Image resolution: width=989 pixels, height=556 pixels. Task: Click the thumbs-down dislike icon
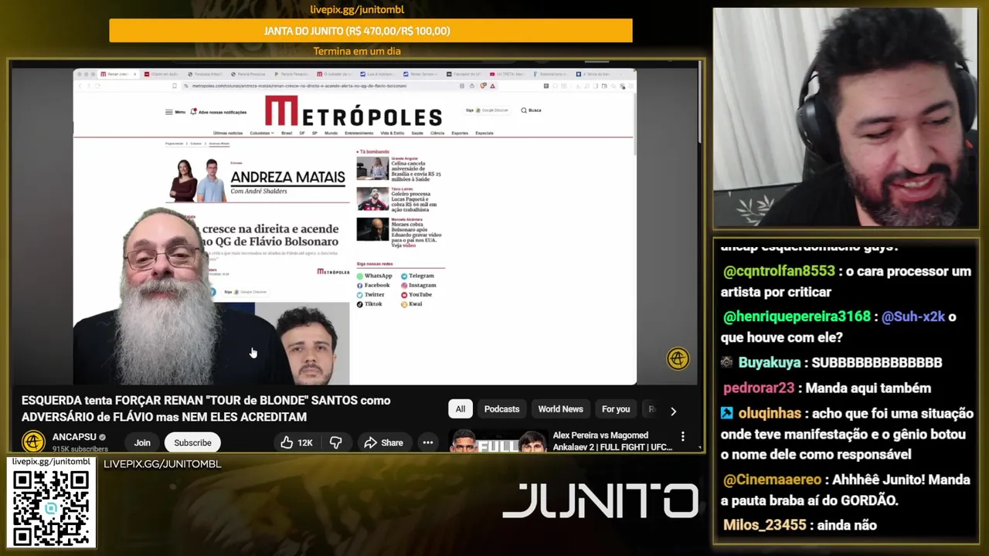tap(336, 442)
